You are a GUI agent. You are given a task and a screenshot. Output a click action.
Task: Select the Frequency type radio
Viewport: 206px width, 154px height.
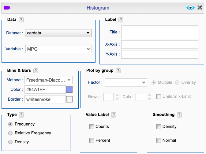coord(10,124)
